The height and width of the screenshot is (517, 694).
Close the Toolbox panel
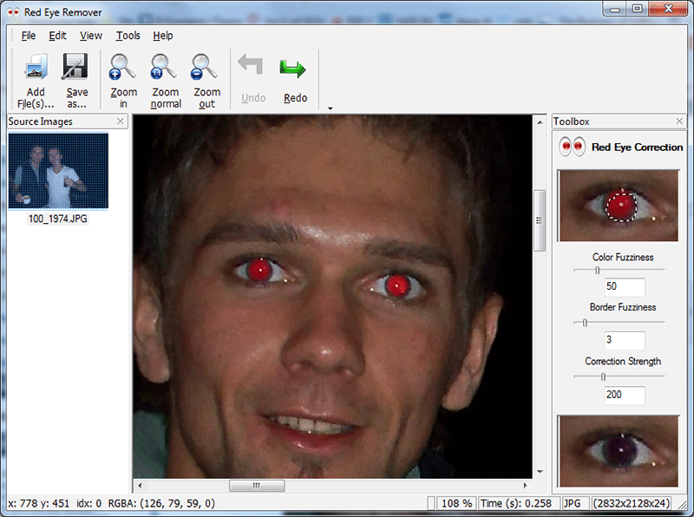[x=679, y=121]
